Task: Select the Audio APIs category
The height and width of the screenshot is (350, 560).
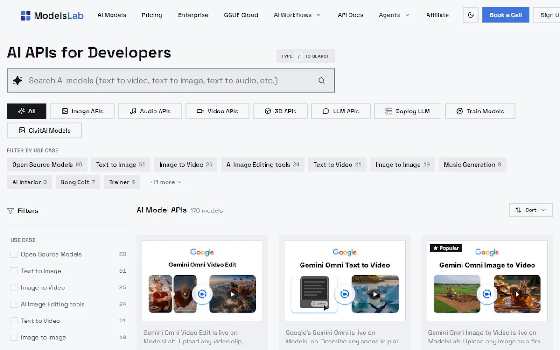Action: (150, 111)
